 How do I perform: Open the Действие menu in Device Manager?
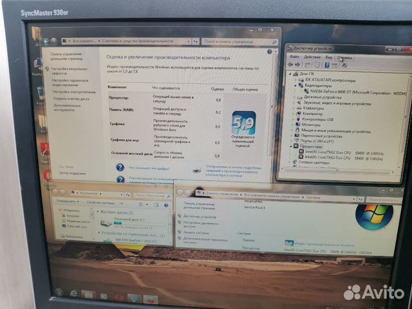(312, 57)
